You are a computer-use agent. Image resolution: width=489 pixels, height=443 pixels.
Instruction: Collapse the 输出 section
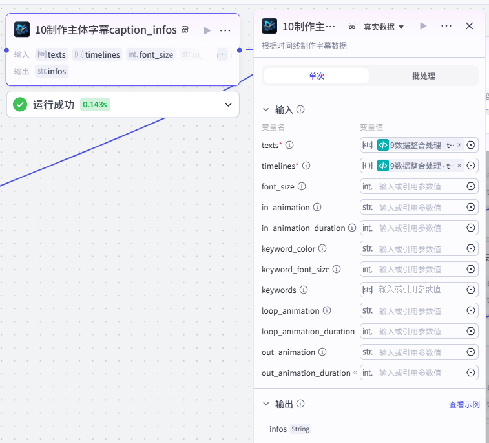tap(266, 404)
